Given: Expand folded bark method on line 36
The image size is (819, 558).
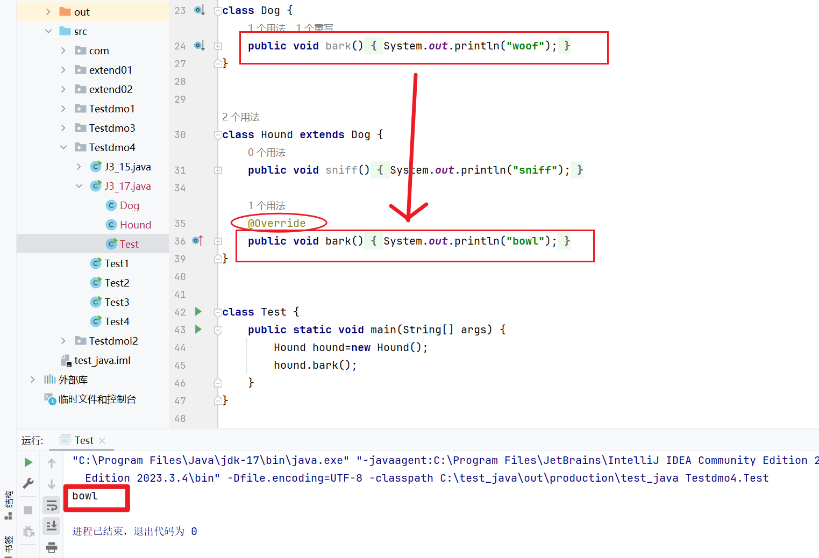Looking at the screenshot, I should coord(218,241).
